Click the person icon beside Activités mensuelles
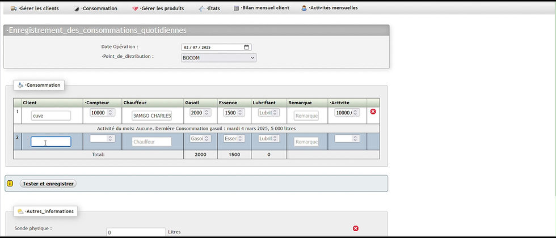The width and height of the screenshot is (556, 238). [x=304, y=8]
